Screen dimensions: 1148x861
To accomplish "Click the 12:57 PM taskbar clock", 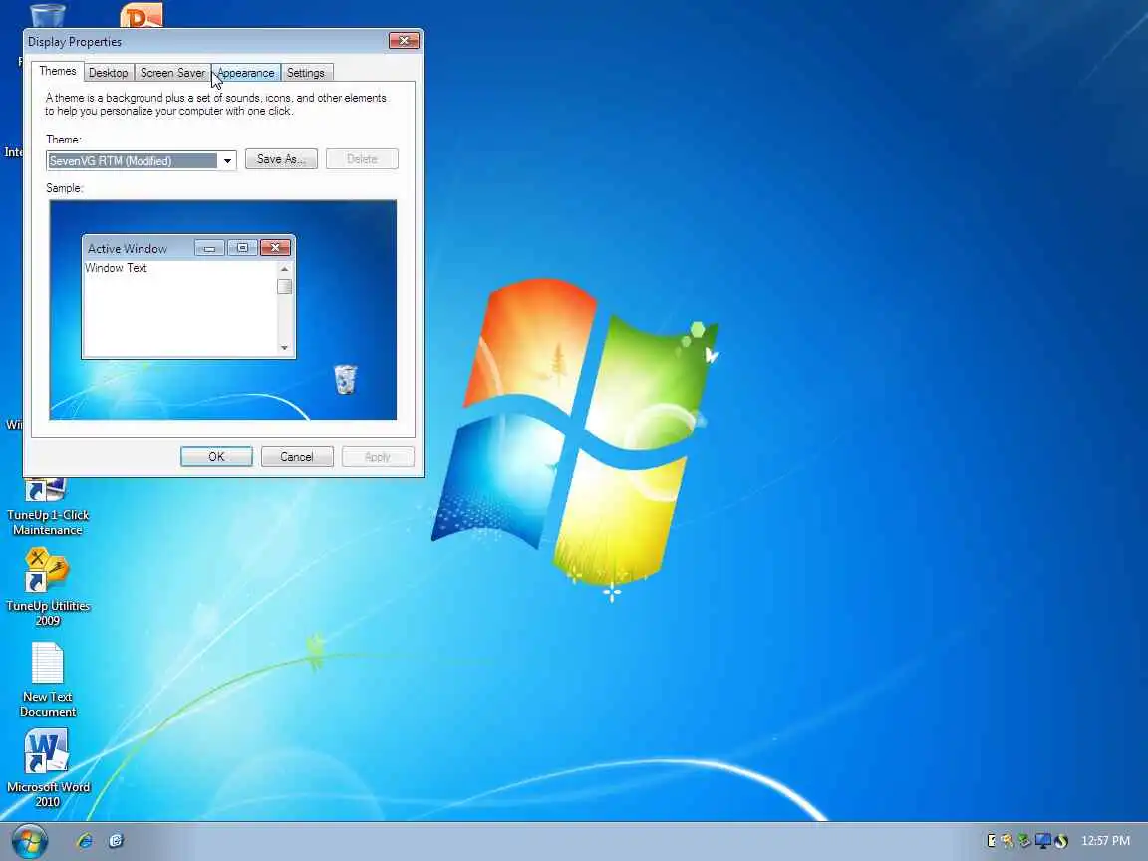I will pos(1105,840).
